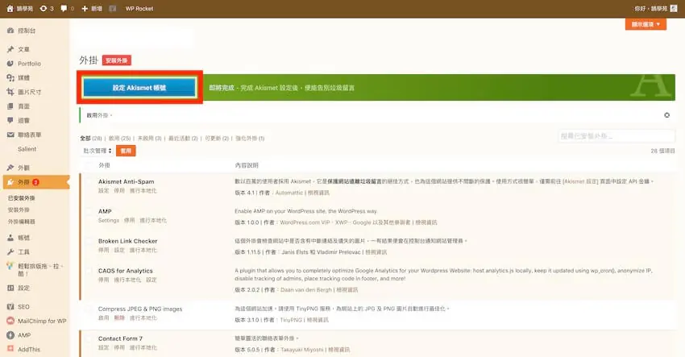Toggle the select-all checkbox in table header
Viewport: 685px width, 357px height.
[x=89, y=166]
